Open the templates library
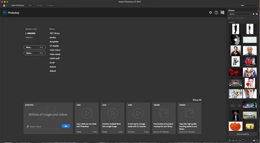260x143 pixels. (54, 42)
